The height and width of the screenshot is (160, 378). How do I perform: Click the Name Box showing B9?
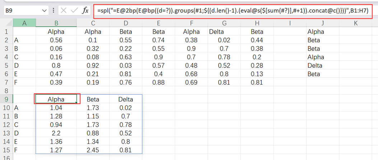tap(22, 11)
